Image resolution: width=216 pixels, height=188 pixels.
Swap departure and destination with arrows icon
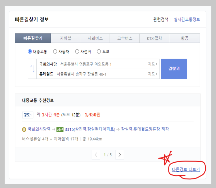[32, 69]
